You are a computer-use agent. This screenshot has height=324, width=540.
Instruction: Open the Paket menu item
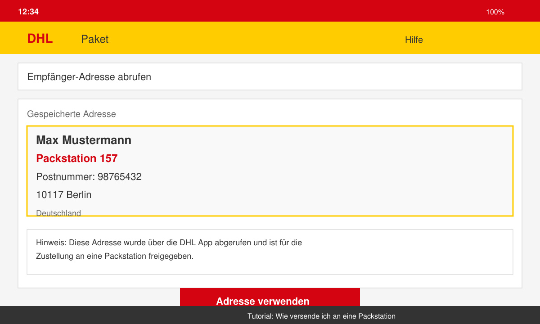click(94, 39)
